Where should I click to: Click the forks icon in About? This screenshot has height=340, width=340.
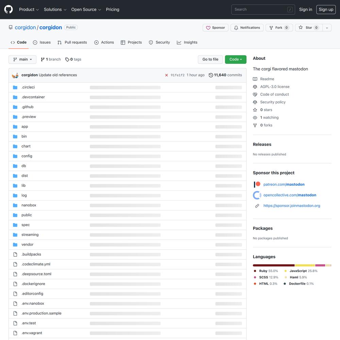click(255, 125)
